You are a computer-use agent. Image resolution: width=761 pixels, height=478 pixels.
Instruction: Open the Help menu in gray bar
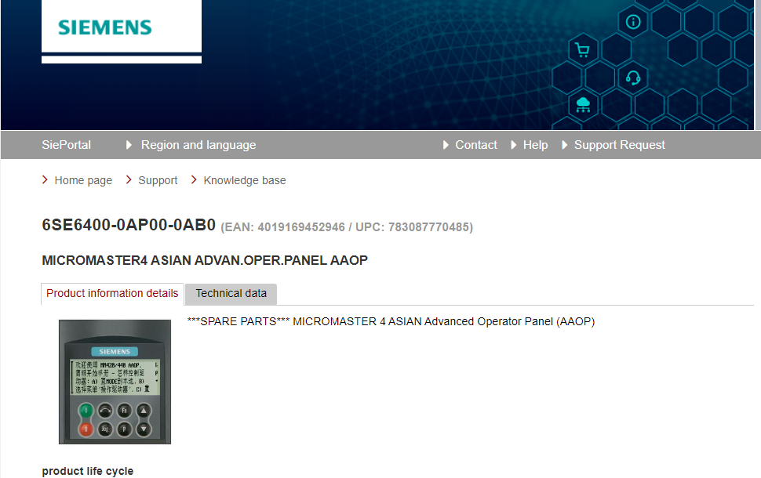coord(535,145)
